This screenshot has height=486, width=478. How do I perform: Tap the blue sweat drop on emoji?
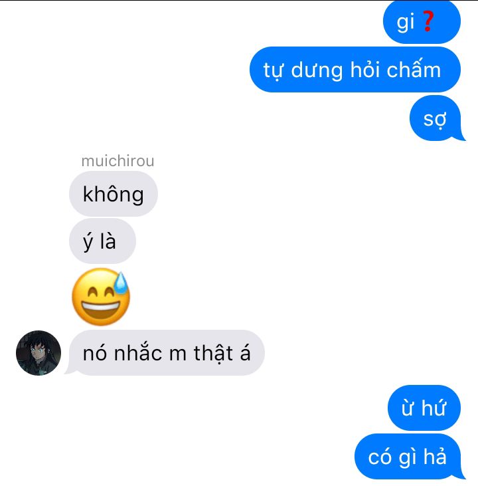point(121,283)
